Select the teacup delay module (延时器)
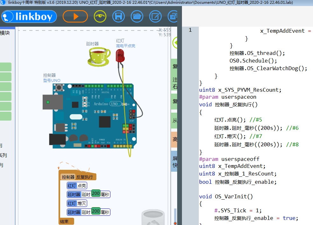Viewport: 313px width, 225px height. pyautogui.click(x=99, y=57)
